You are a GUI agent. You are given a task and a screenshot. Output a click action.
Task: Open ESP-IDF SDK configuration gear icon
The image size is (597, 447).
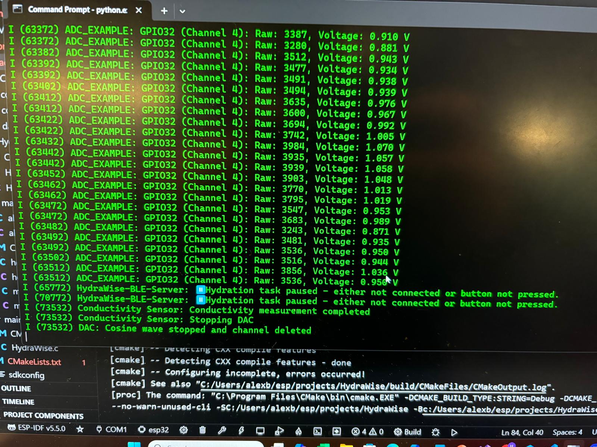coord(184,430)
